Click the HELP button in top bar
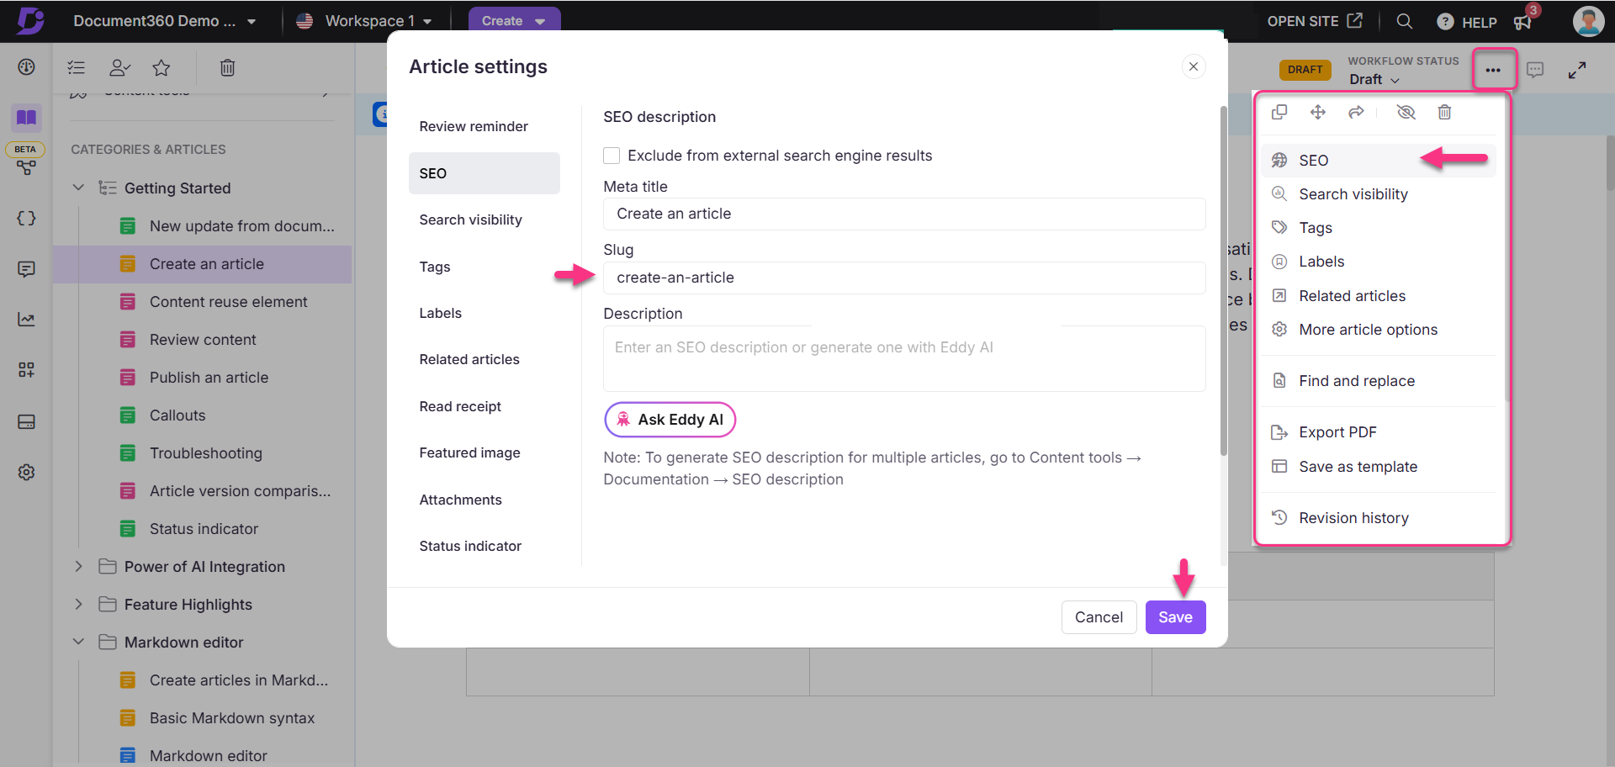The image size is (1615, 767). (1467, 22)
